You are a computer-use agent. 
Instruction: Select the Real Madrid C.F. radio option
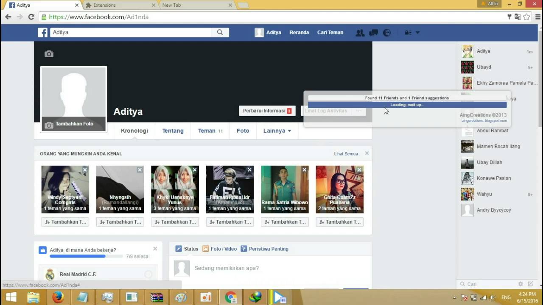coord(148,274)
